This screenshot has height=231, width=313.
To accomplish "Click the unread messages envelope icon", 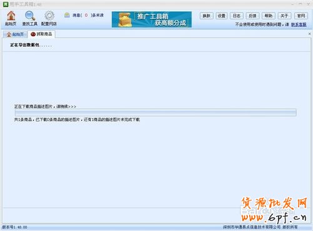I will pos(67,15).
